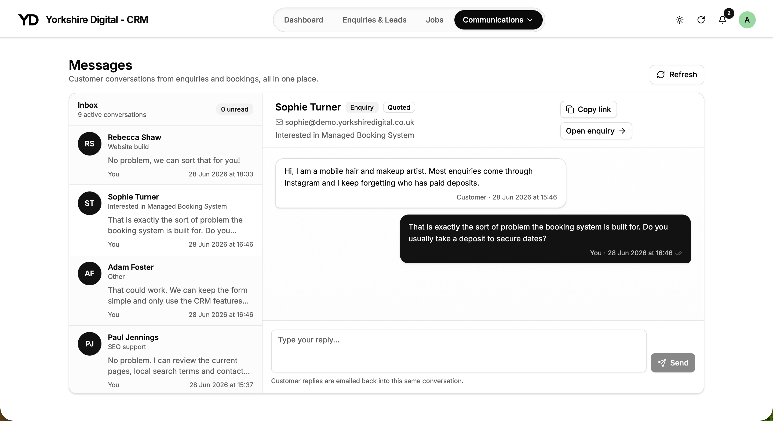Select Sophie Turner in inbox list

tap(165, 220)
